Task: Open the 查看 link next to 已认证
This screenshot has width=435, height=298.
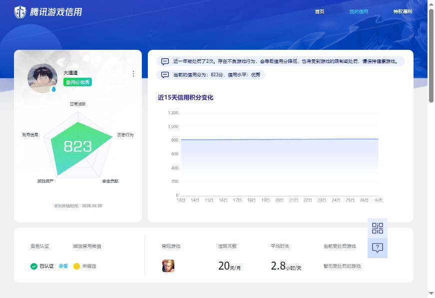Action: click(x=63, y=266)
